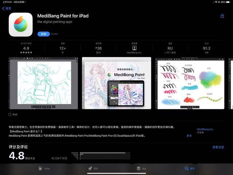
Task: Tap the five-star rating histogram bar
Action: tap(105, 153)
